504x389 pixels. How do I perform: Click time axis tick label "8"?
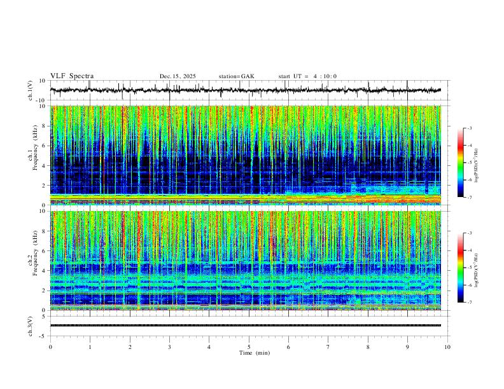click(368, 347)
